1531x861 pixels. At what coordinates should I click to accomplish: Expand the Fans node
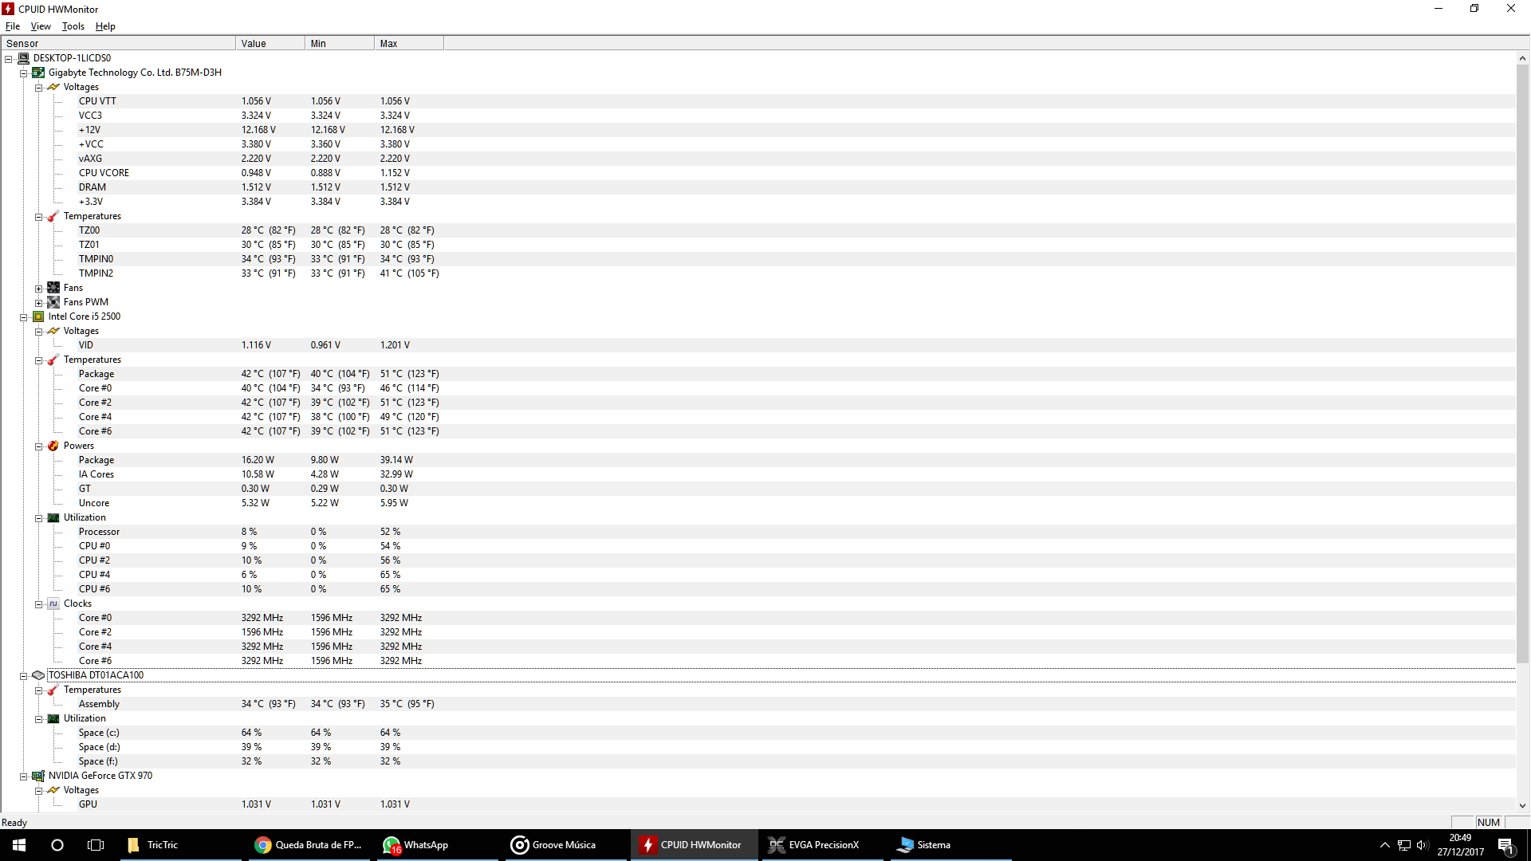38,289
